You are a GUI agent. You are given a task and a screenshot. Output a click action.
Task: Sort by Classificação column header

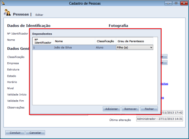pyautogui.click(x=105, y=41)
